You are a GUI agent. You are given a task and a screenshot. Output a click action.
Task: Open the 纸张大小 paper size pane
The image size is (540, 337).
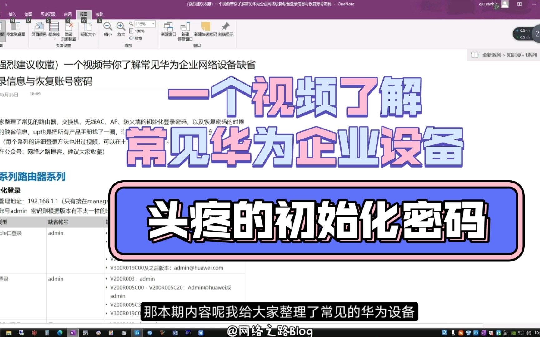point(88,29)
